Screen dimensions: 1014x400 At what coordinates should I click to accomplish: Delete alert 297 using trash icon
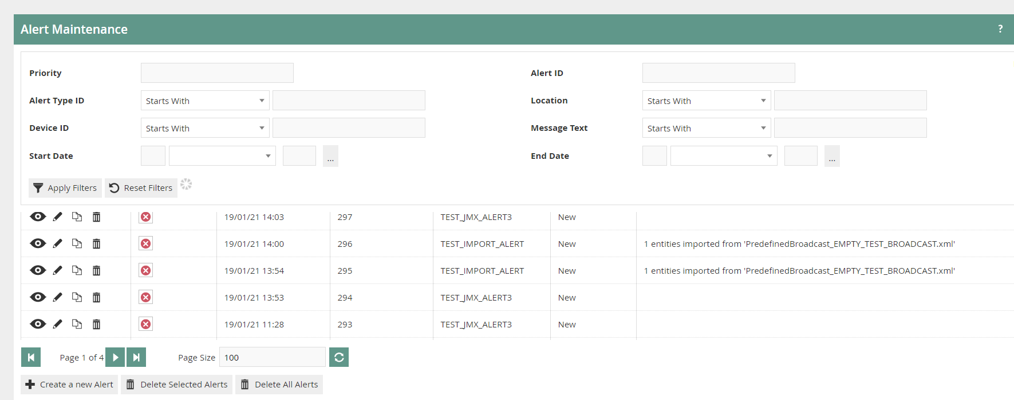[96, 217]
